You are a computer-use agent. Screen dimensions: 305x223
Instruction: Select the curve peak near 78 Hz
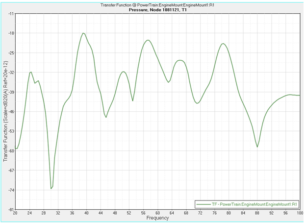pyautogui.click(x=223, y=44)
